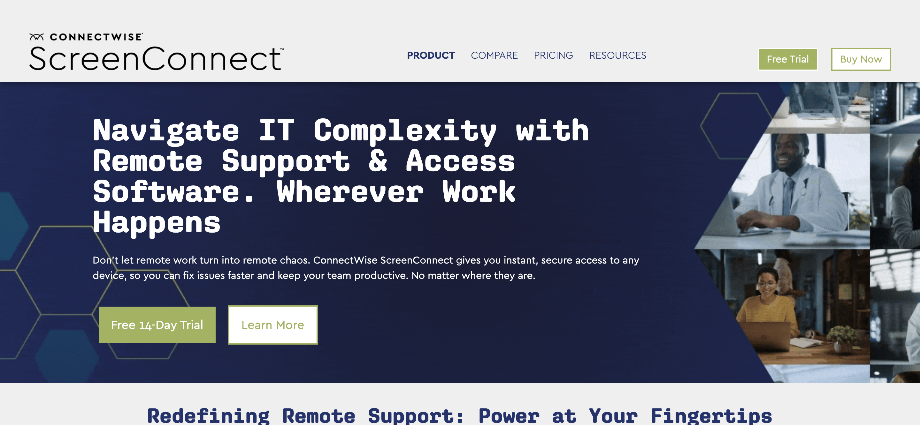
Task: Click the Free 14-Day Trial button
Action: [x=157, y=324]
